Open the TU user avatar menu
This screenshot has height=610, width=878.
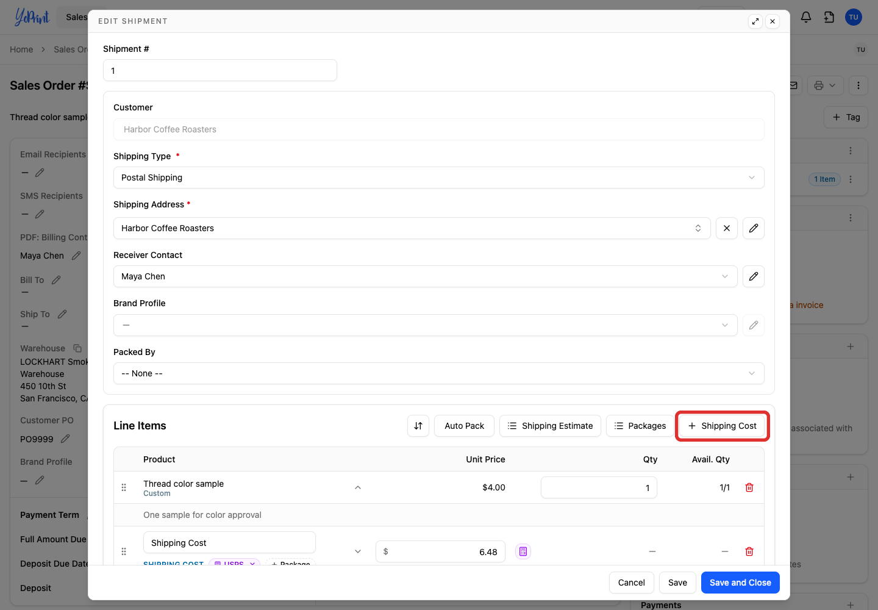(854, 17)
